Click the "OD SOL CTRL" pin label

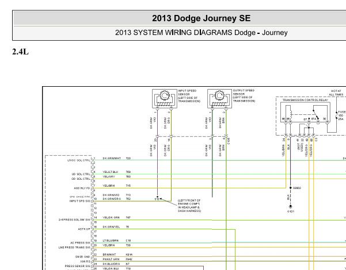(81, 179)
